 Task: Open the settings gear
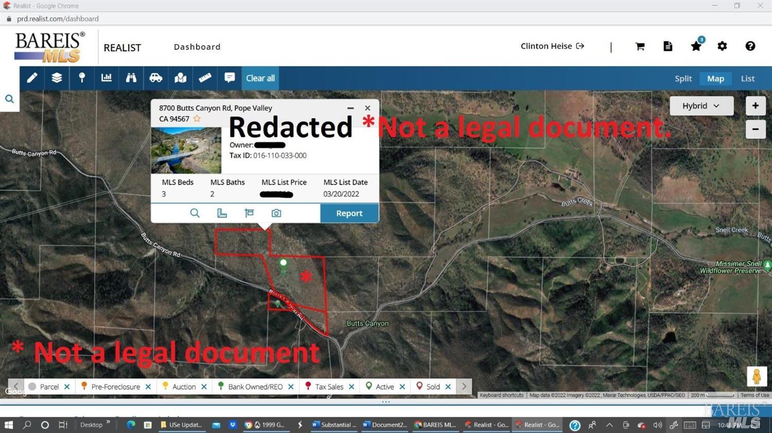pos(722,46)
